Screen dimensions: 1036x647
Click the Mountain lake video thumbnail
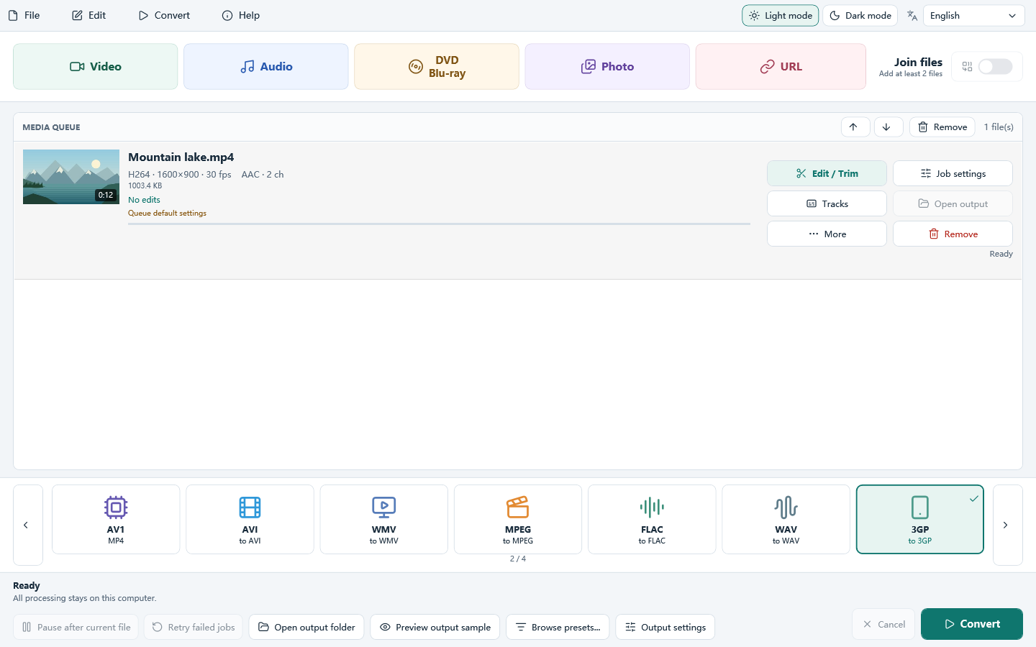tap(71, 177)
